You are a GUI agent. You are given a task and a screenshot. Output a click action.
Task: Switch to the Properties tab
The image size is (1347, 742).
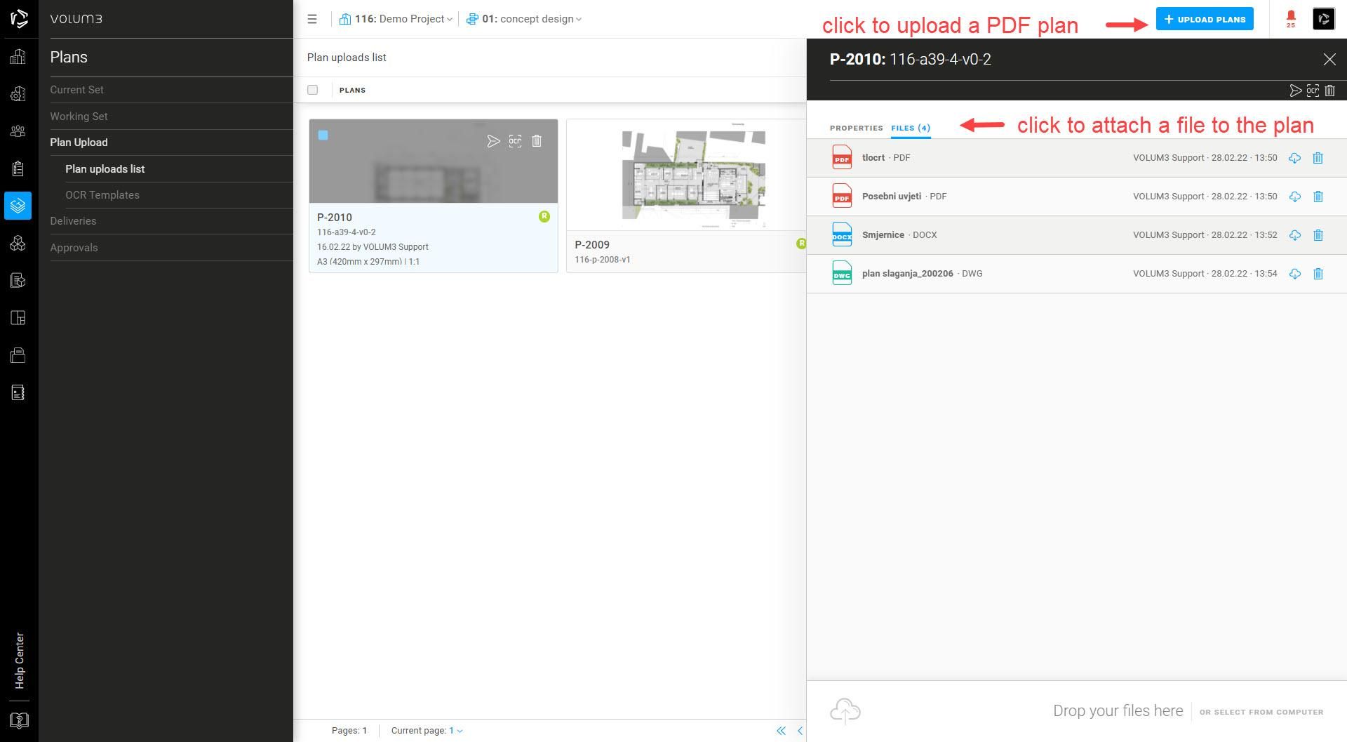856,128
